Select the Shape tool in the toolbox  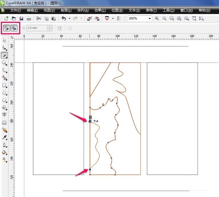(x=5, y=48)
